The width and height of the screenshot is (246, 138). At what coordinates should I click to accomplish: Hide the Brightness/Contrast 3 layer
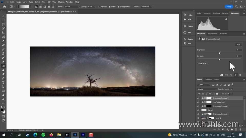(x=198, y=98)
